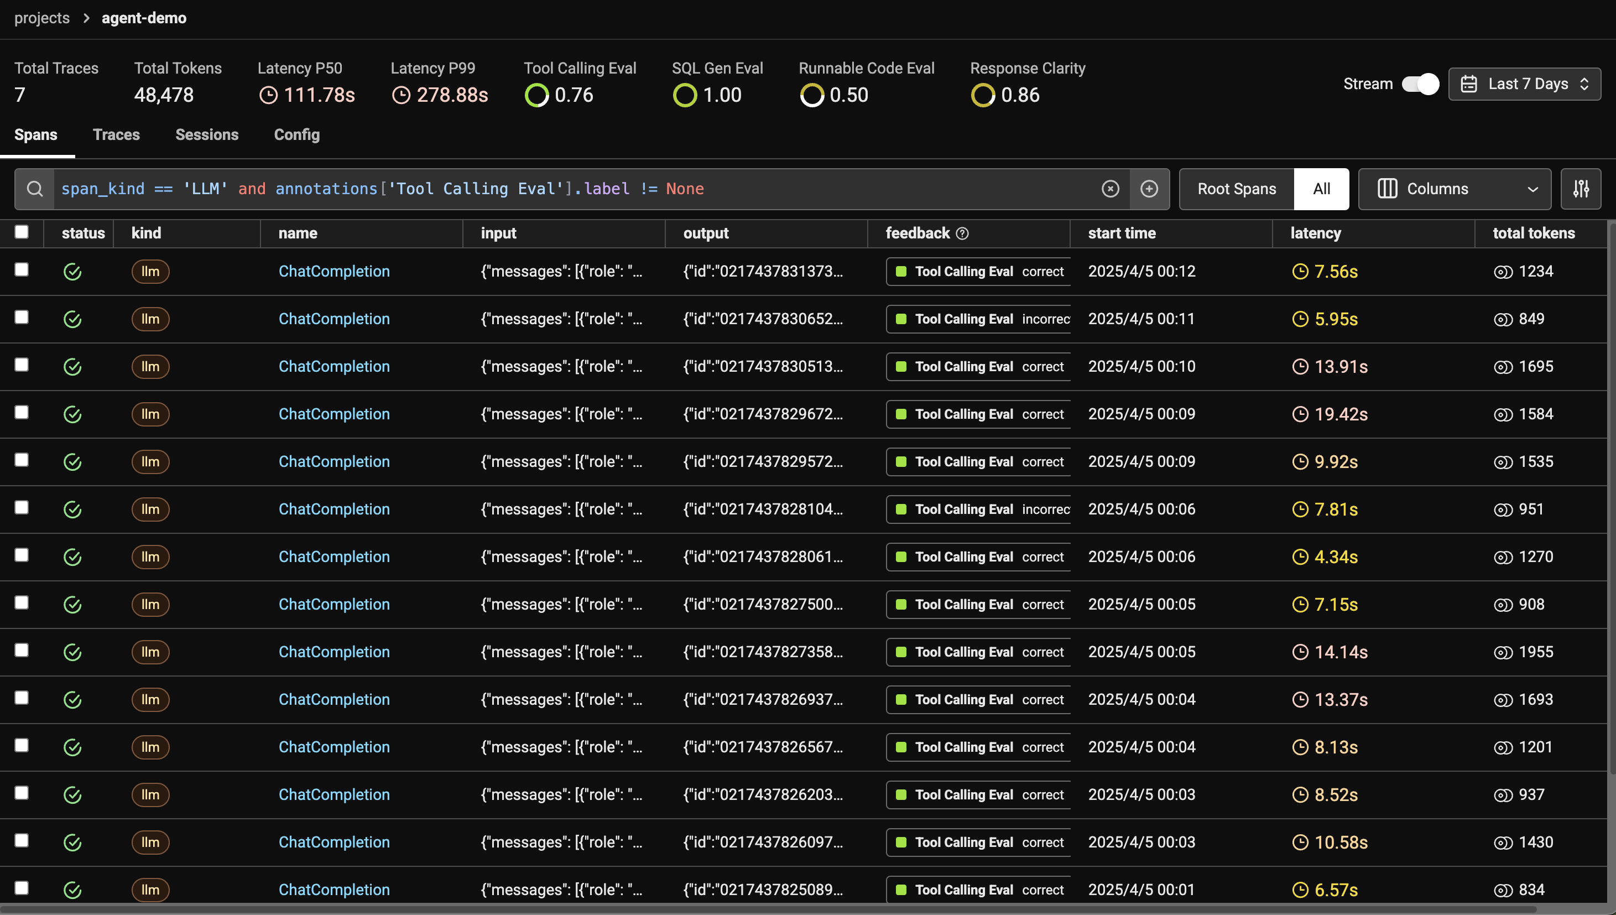Click the Latency P99 clock icon
This screenshot has width=1616, height=915.
401,96
